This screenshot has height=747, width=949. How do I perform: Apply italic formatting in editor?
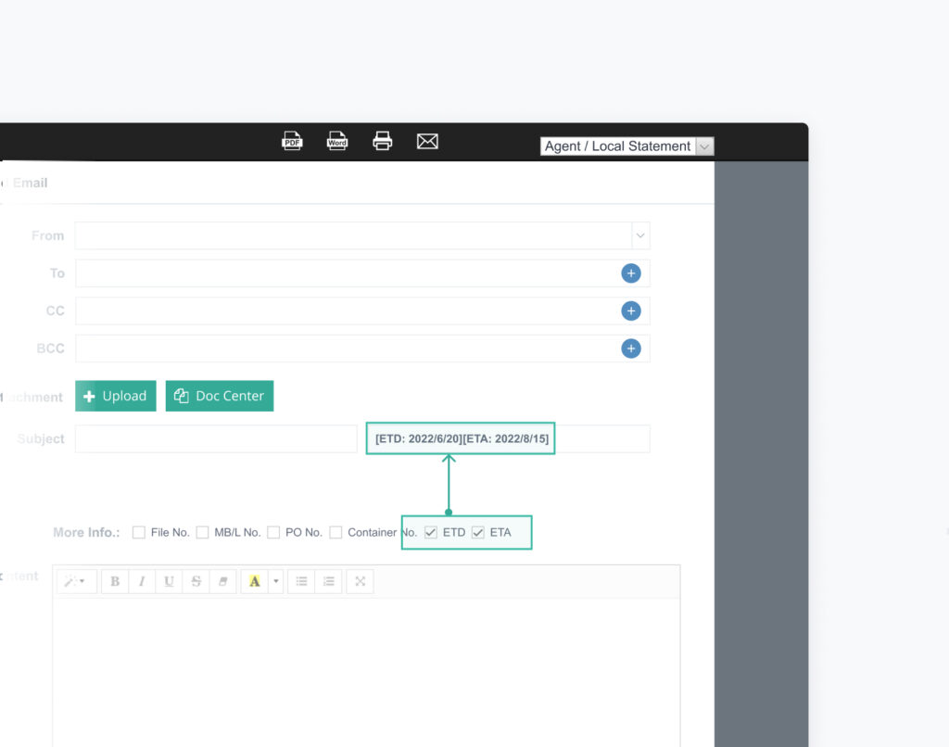tap(142, 581)
